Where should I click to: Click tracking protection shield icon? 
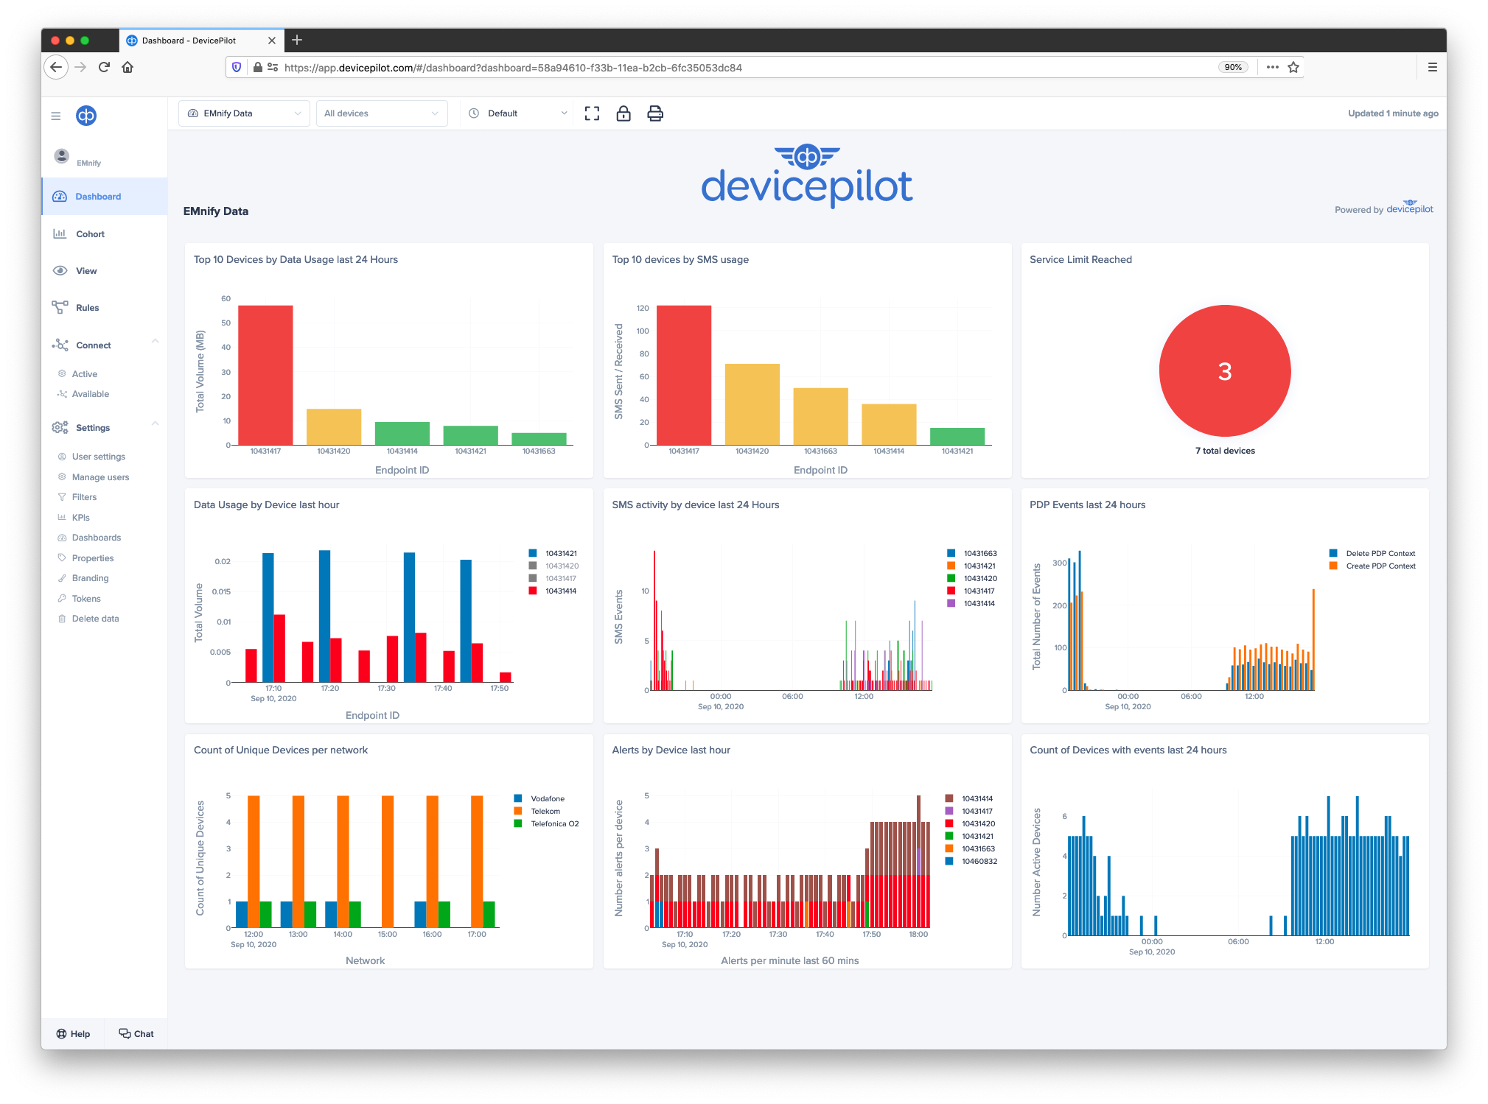coord(237,67)
